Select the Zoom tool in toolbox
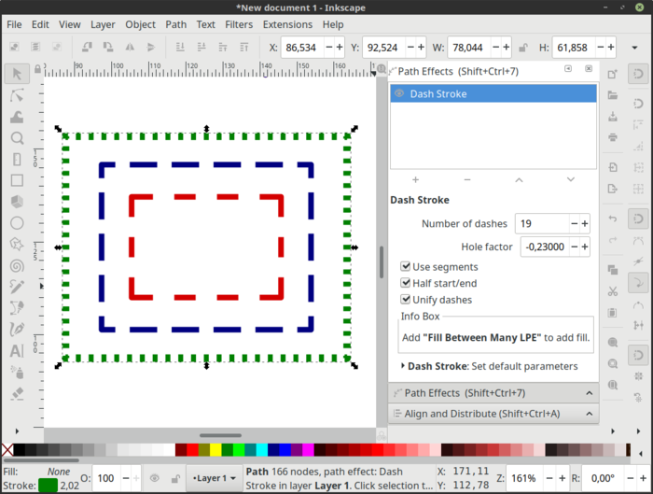Image resolution: width=653 pixels, height=494 pixels. 17,138
